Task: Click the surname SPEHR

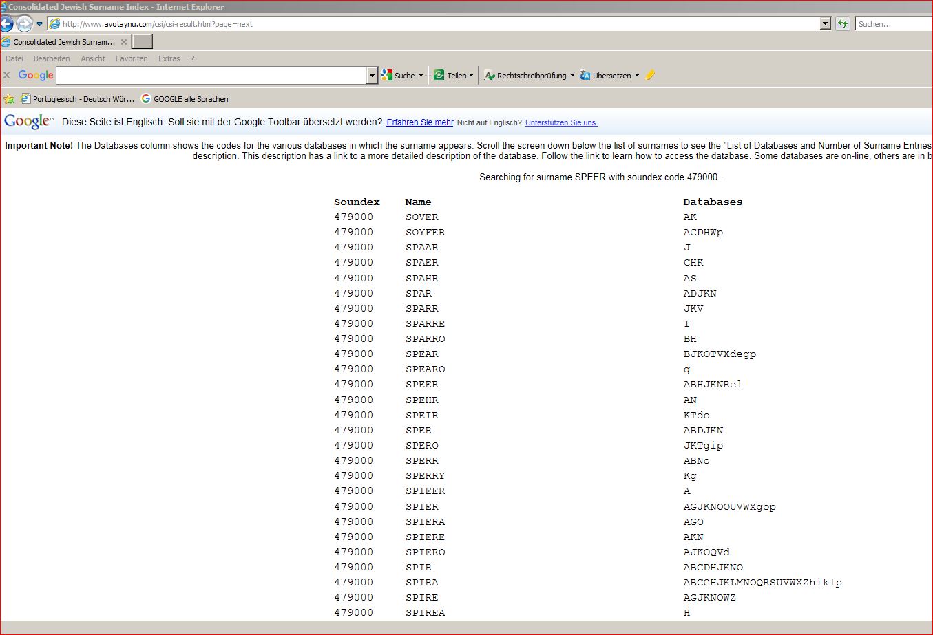Action: pos(422,400)
